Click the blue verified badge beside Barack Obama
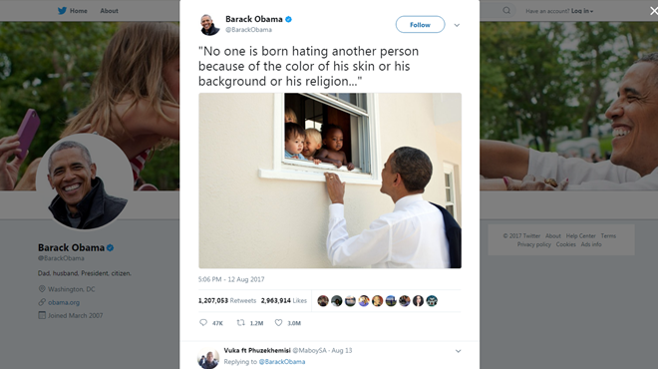 [x=289, y=19]
